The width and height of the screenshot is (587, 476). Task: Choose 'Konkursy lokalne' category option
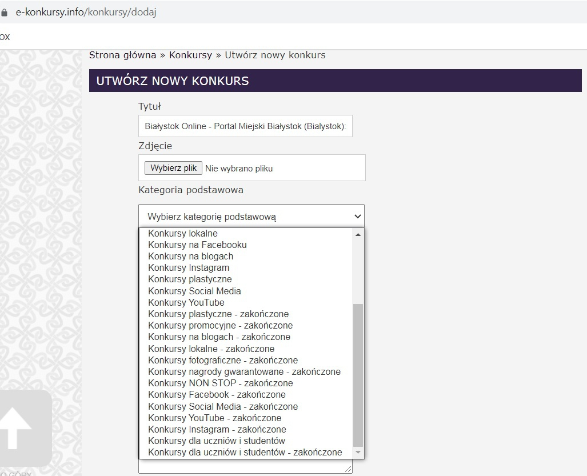click(x=183, y=233)
